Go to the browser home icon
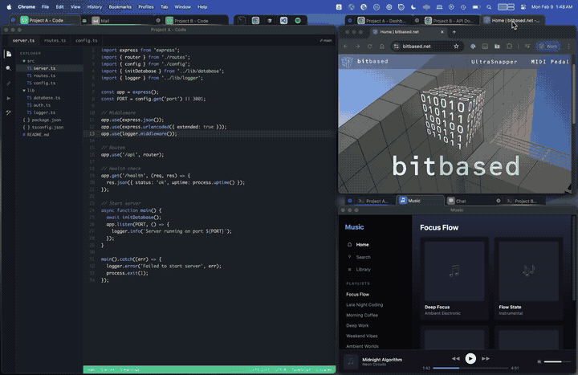578x375 pixels. [381, 47]
